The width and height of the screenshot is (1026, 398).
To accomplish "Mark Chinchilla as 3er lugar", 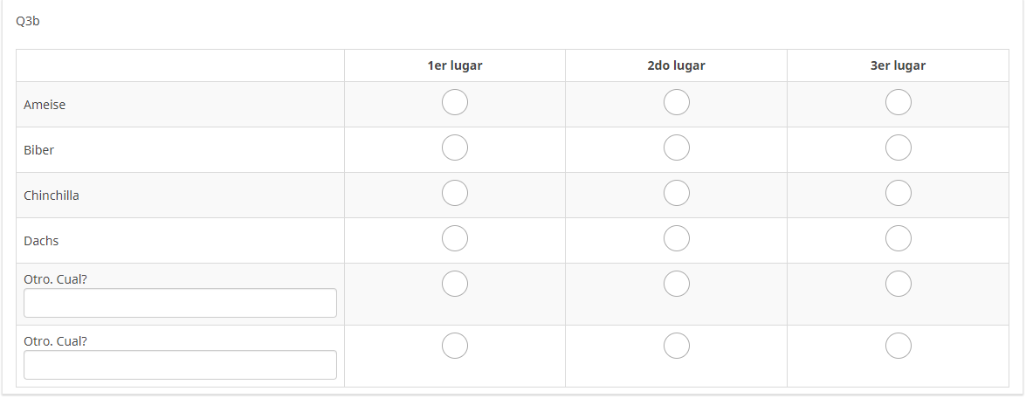I will pos(899,193).
